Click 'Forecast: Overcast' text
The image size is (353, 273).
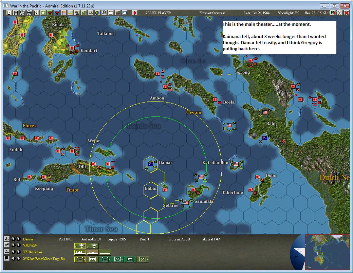(x=212, y=13)
